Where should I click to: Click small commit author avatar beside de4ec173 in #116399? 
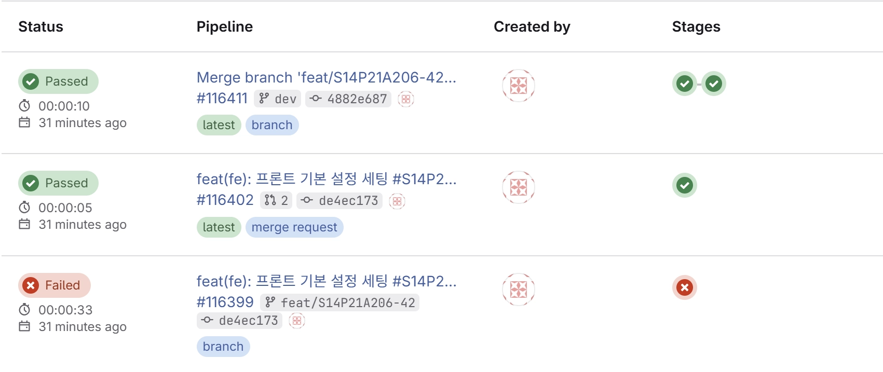296,321
